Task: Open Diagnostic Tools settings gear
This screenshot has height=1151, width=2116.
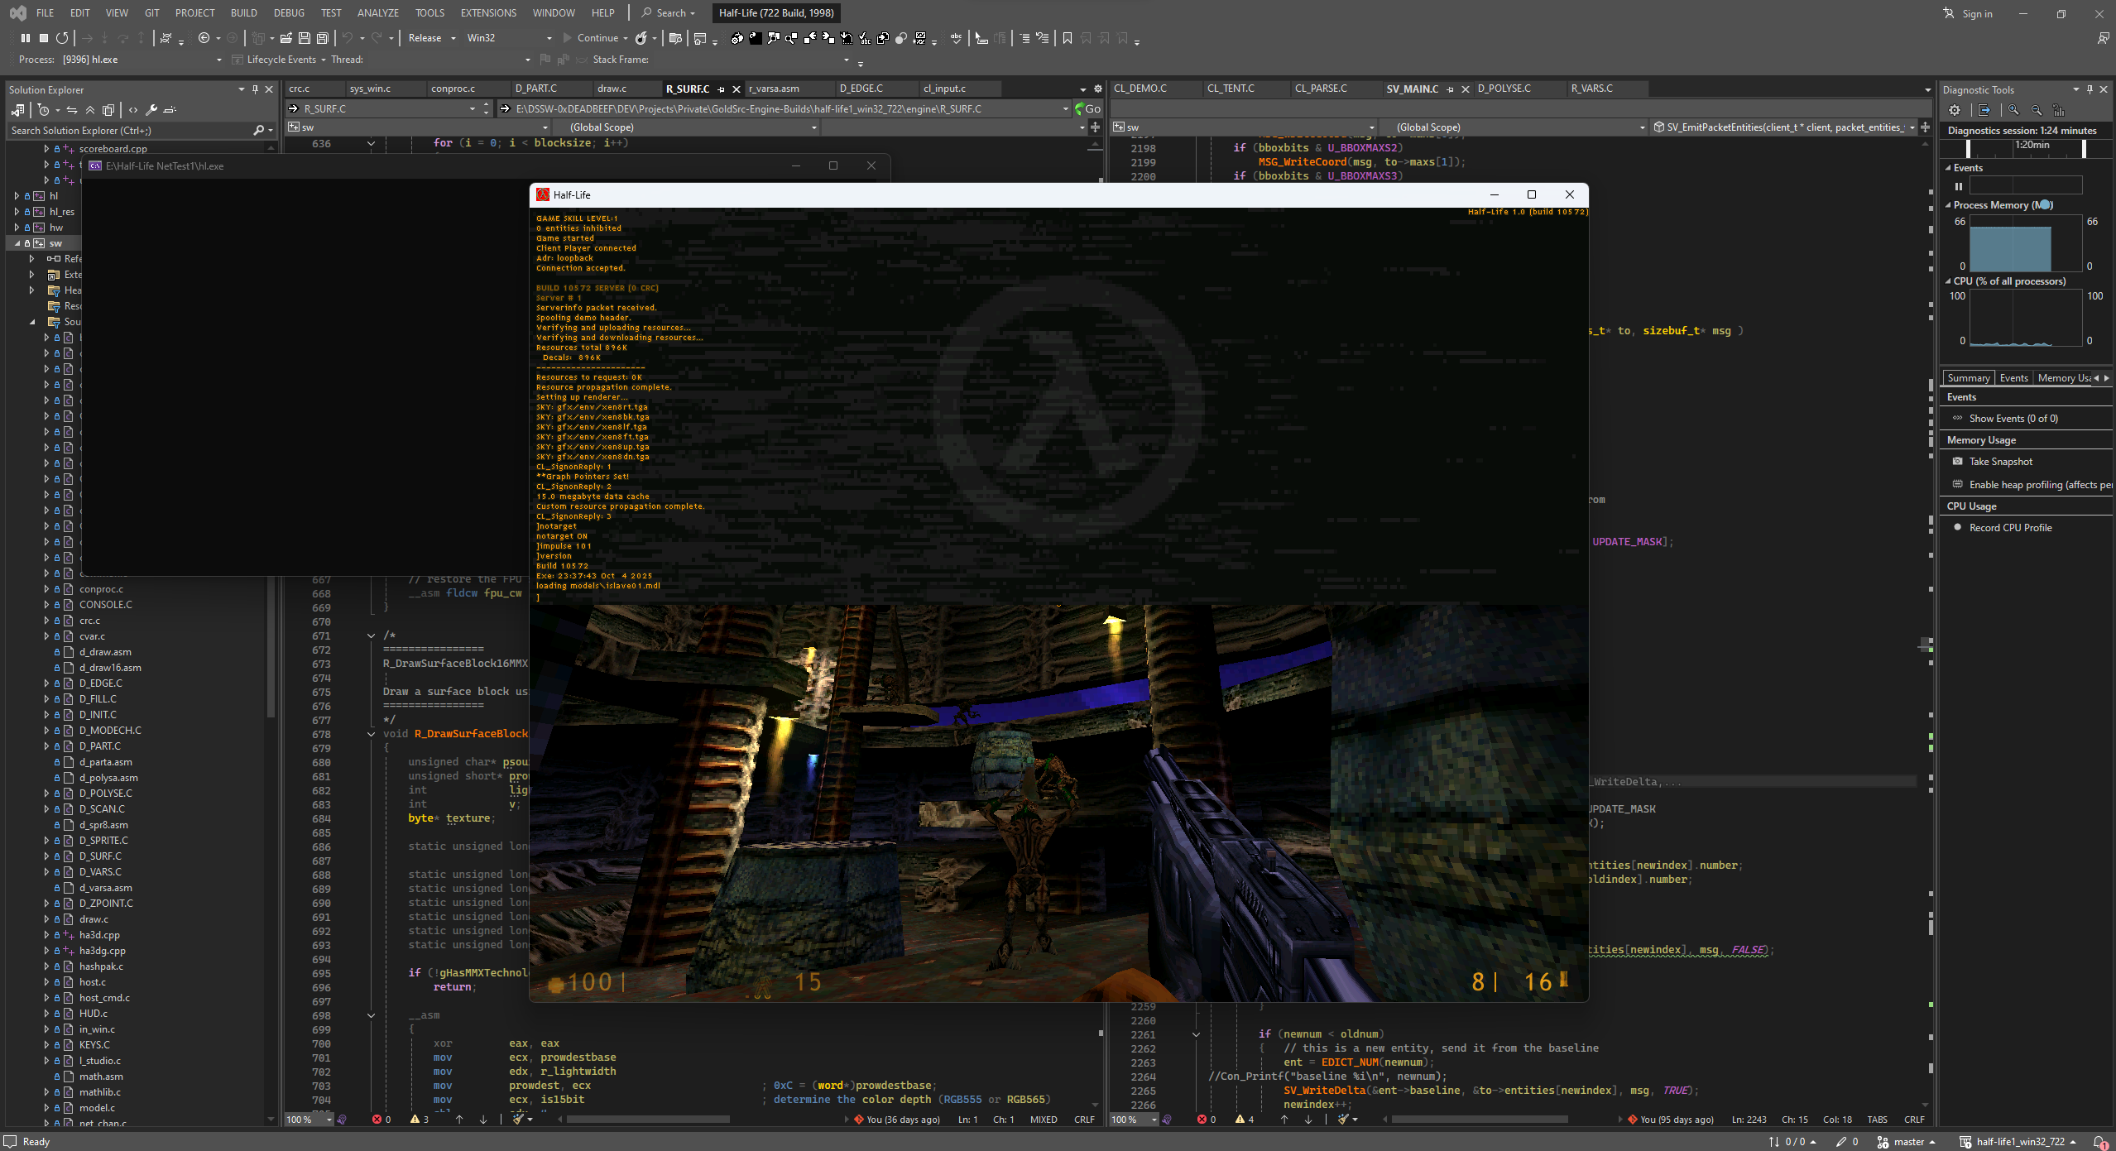Action: click(x=1955, y=110)
